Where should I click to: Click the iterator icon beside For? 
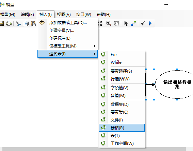pos(103,54)
